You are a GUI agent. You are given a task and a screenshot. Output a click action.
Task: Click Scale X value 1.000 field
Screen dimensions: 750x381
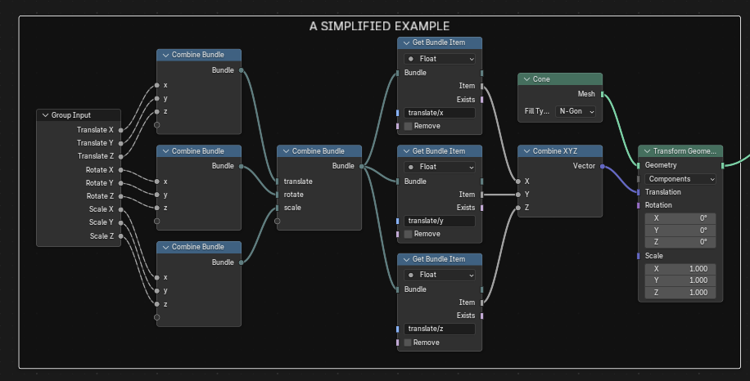pyautogui.click(x=680, y=269)
